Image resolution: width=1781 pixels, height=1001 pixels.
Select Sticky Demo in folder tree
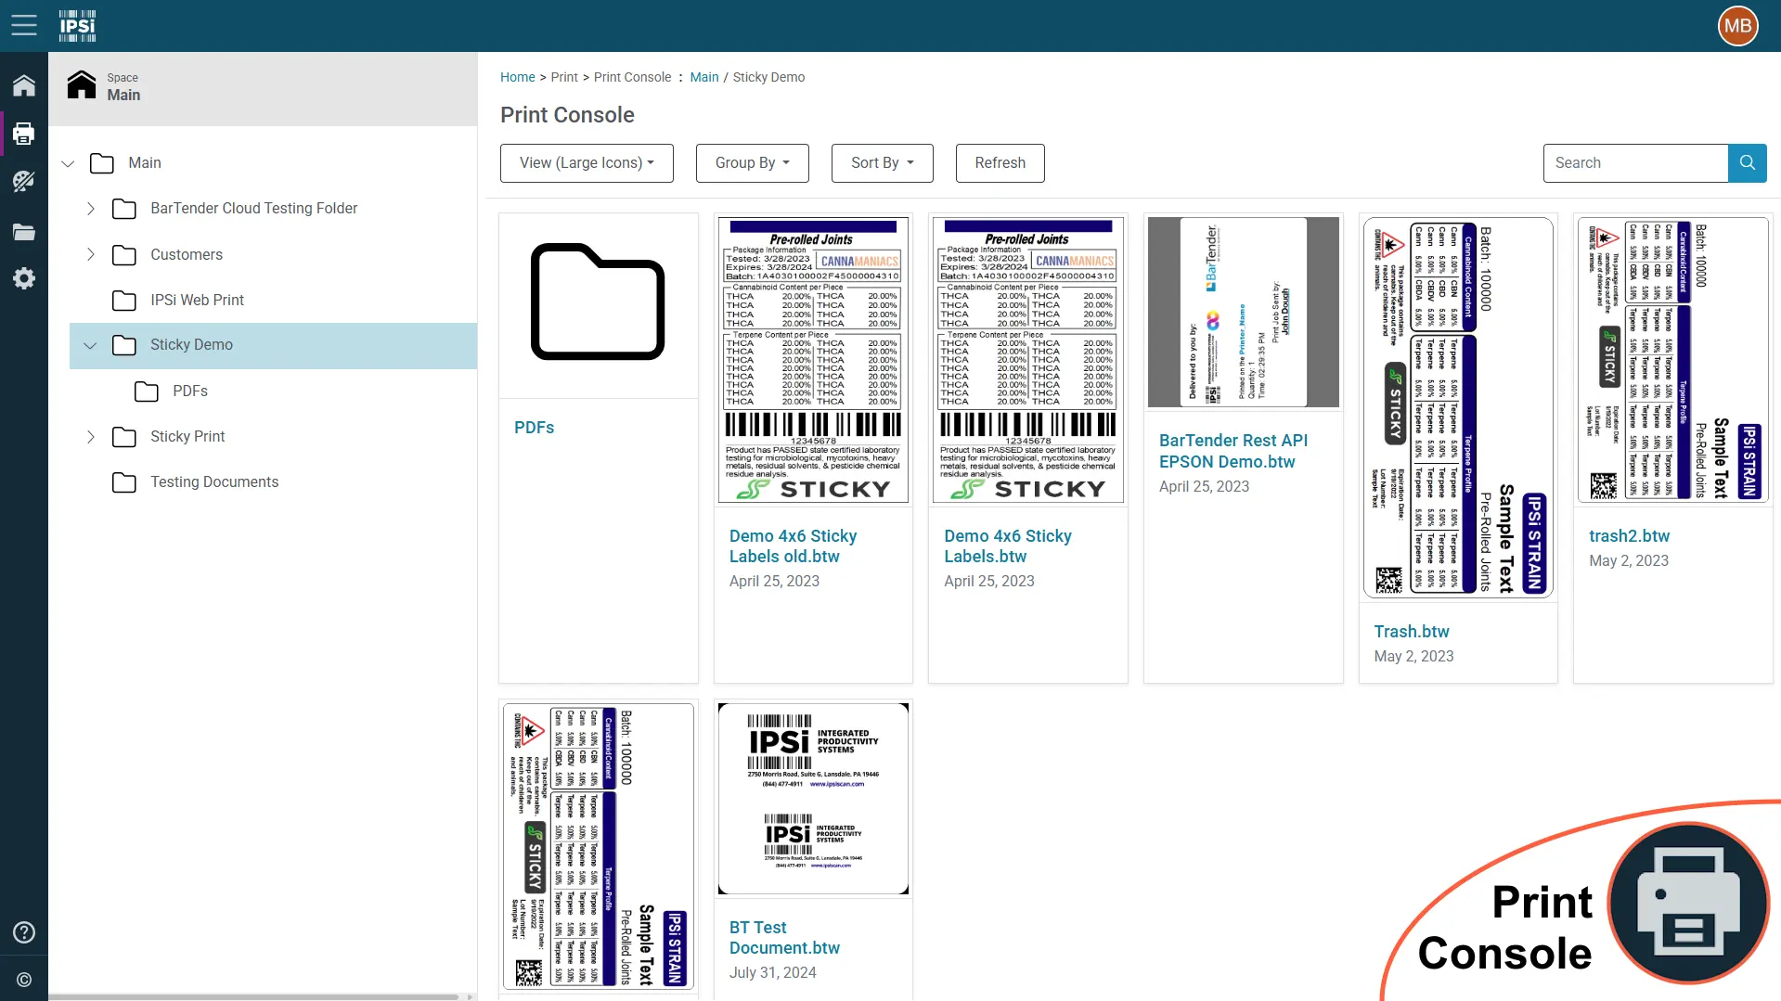click(x=273, y=345)
